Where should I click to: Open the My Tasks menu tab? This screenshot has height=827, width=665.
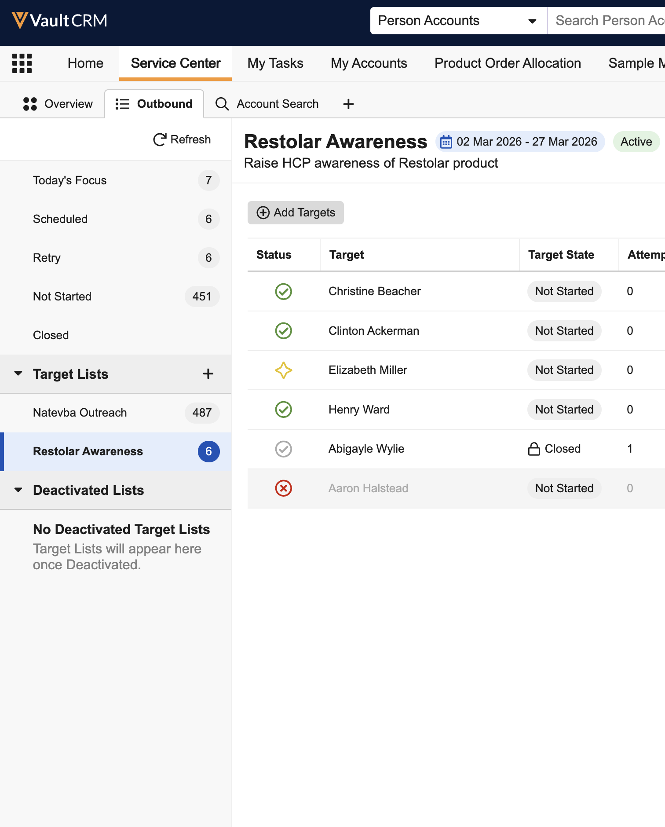click(275, 63)
